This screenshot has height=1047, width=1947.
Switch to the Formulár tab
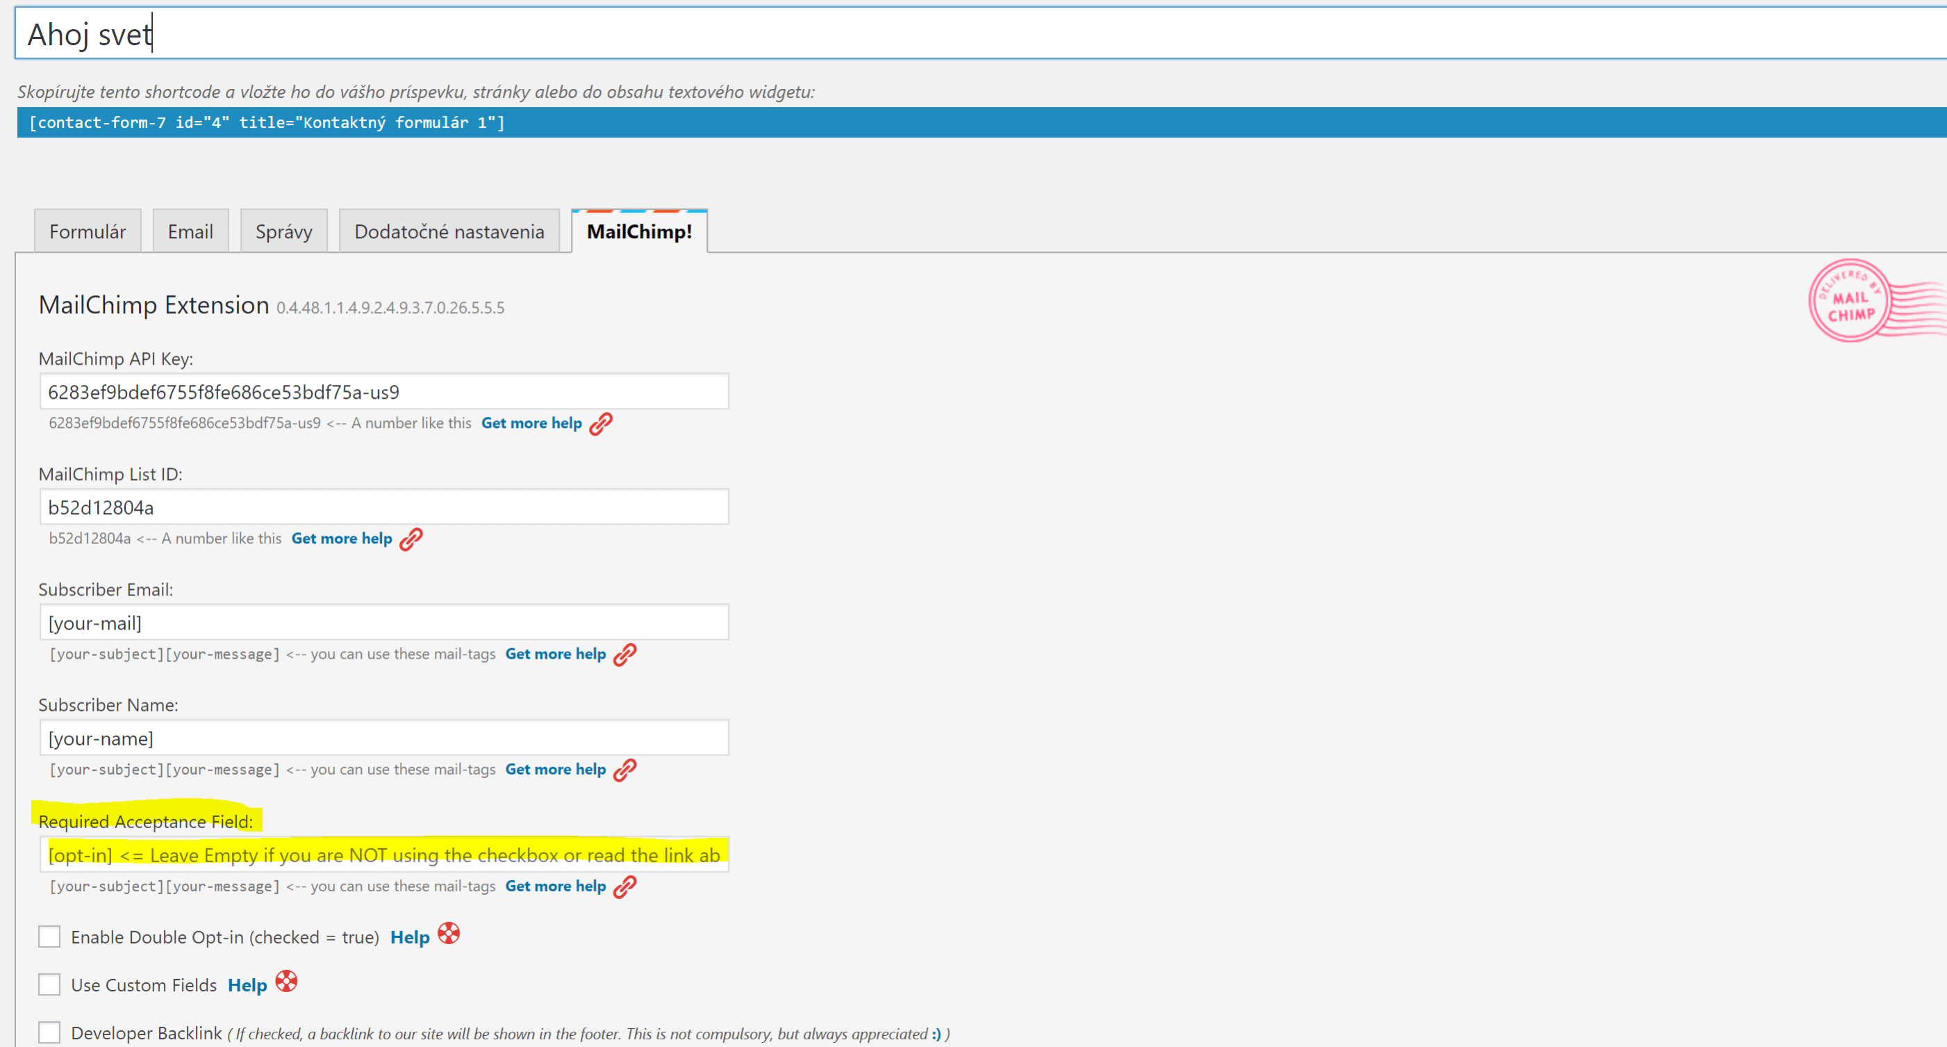pos(88,231)
